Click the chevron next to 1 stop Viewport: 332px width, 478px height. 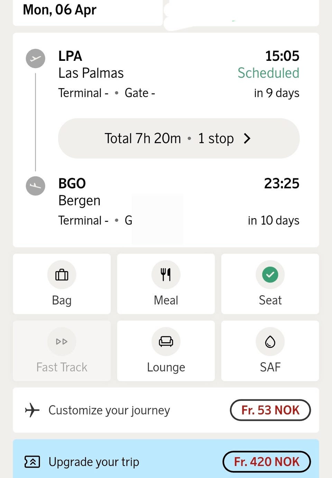click(247, 139)
